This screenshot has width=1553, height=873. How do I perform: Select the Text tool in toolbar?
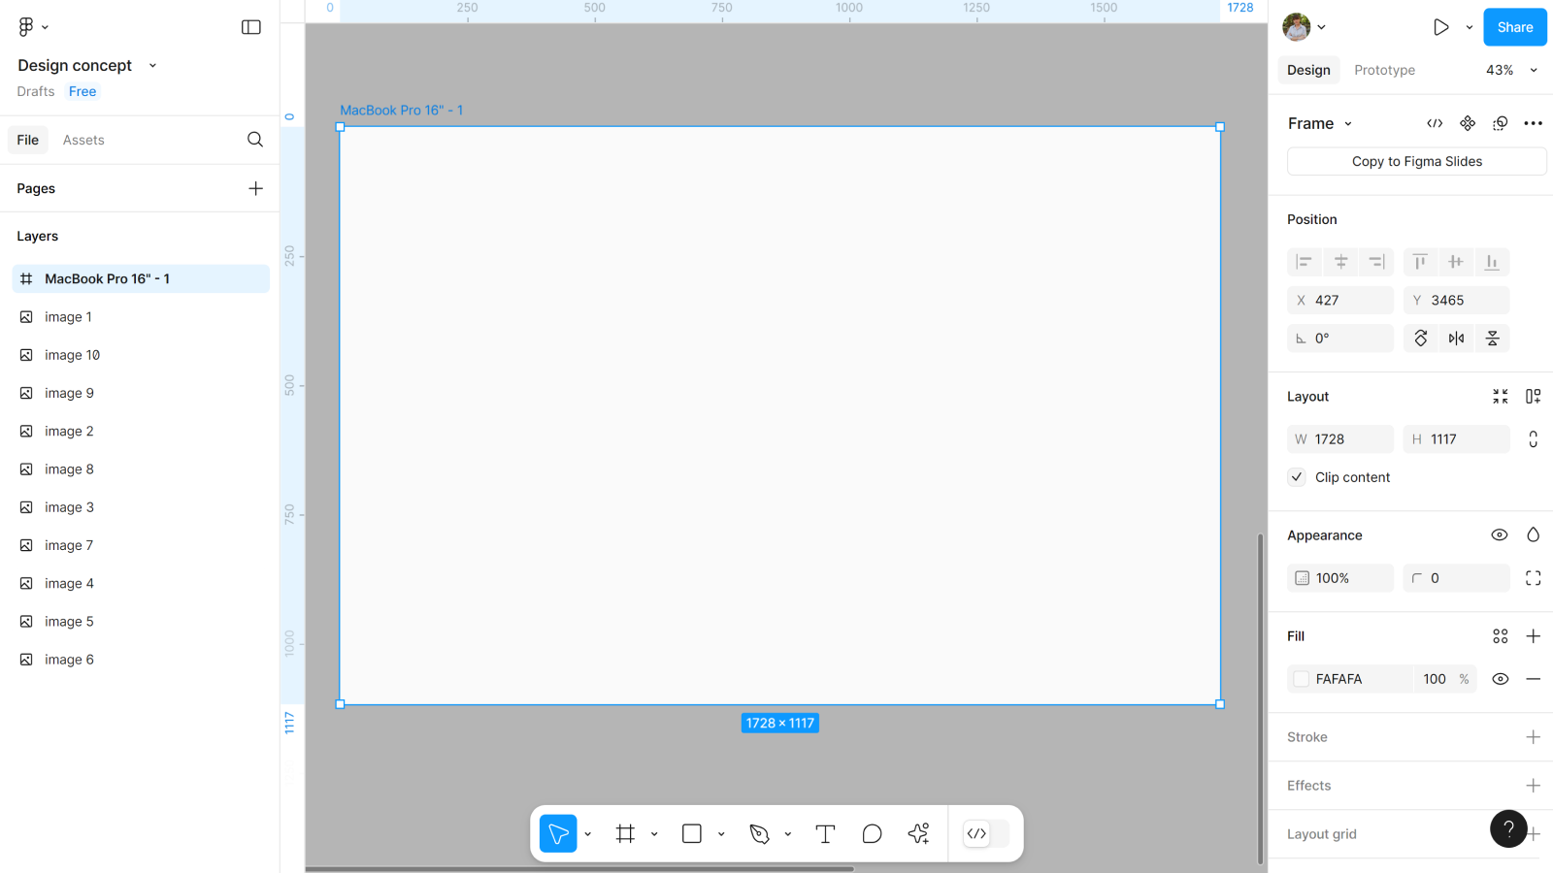(825, 834)
